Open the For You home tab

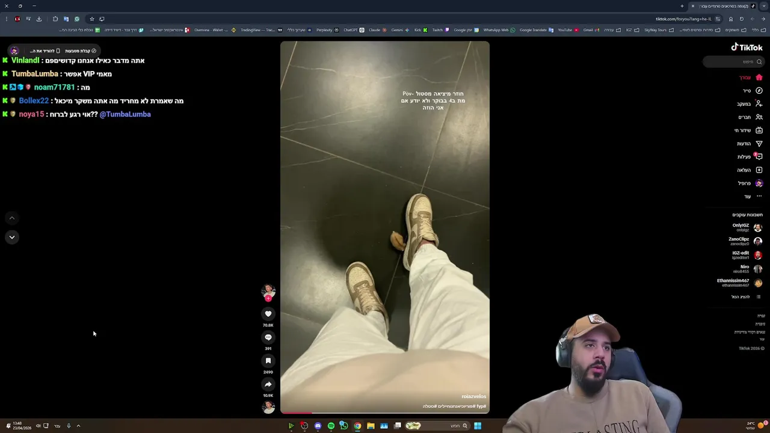751,78
